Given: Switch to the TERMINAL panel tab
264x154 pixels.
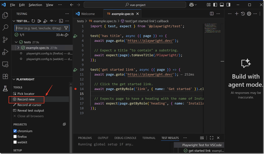Looking at the screenshot, I should coord(149,138).
